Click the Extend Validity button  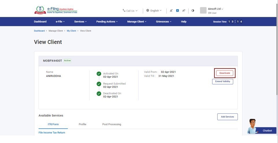pyautogui.click(x=223, y=81)
